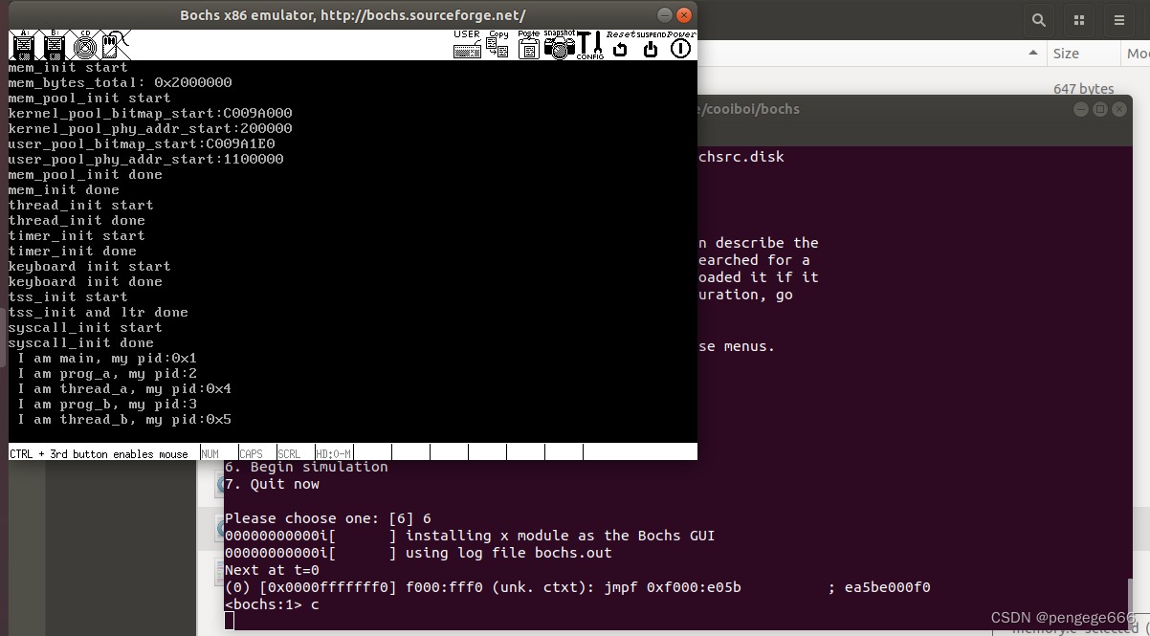
Task: Open the file manager hamburger menu
Action: (x=1120, y=19)
